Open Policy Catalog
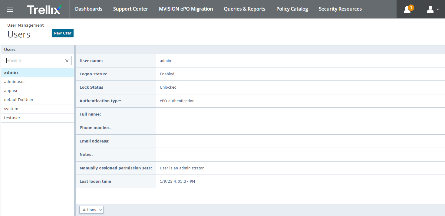445x216 pixels. pos(292,9)
